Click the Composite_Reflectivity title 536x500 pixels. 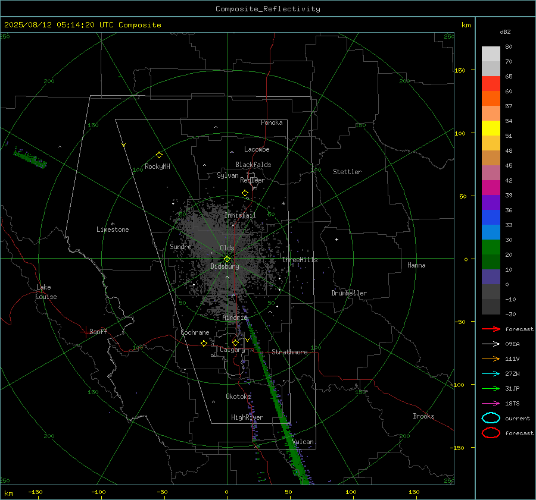coord(268,9)
